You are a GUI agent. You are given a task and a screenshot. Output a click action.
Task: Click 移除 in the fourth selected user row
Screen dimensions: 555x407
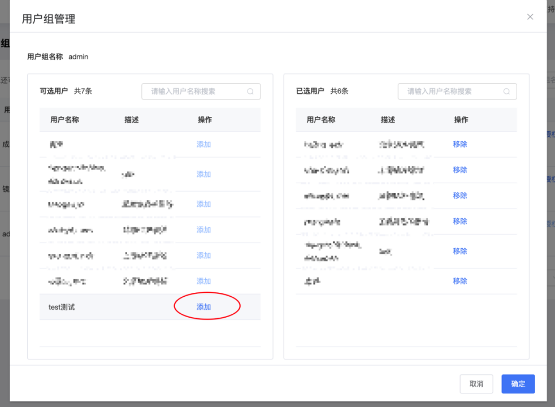tap(460, 221)
